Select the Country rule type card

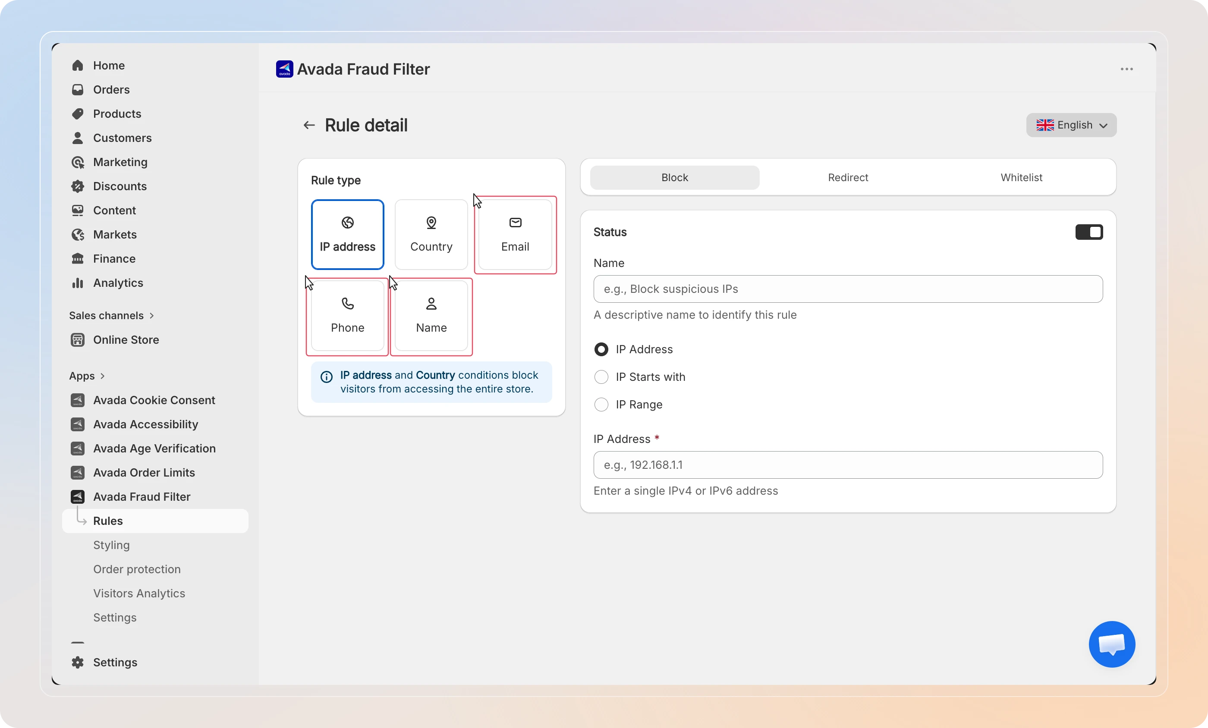pyautogui.click(x=431, y=234)
